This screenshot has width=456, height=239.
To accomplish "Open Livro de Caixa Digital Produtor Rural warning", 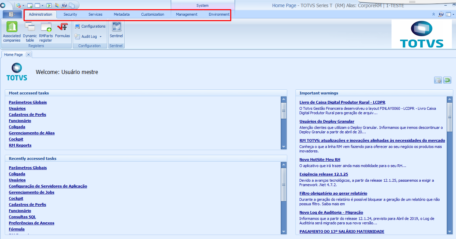I will point(342,102).
